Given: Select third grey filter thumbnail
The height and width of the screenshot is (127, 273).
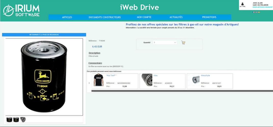Looking at the screenshot, I should point(23,120).
